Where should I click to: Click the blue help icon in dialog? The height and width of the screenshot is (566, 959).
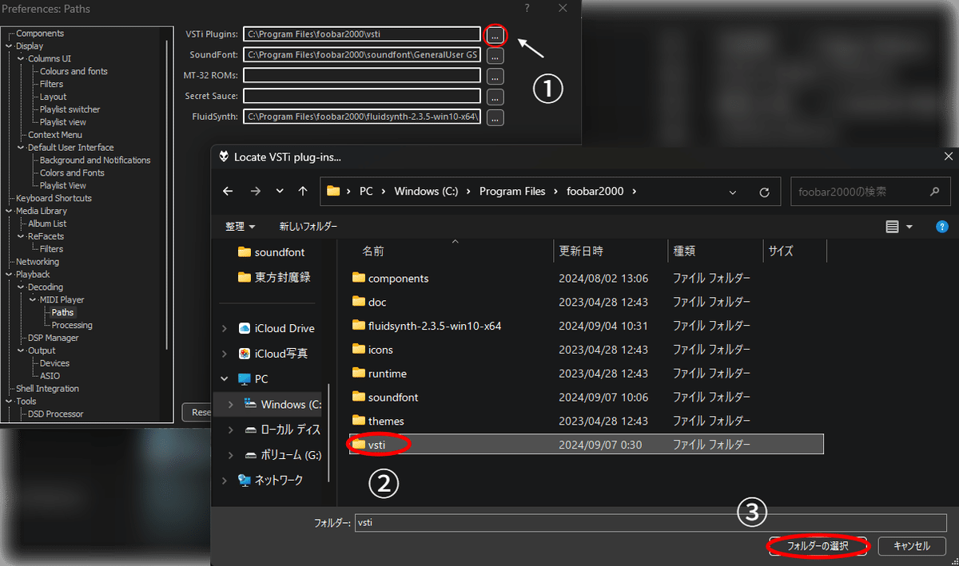[942, 227]
